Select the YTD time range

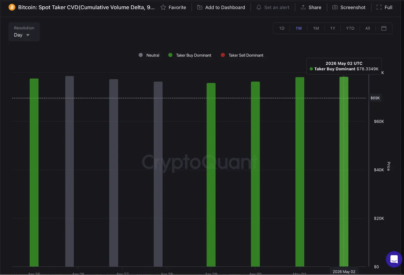point(350,28)
